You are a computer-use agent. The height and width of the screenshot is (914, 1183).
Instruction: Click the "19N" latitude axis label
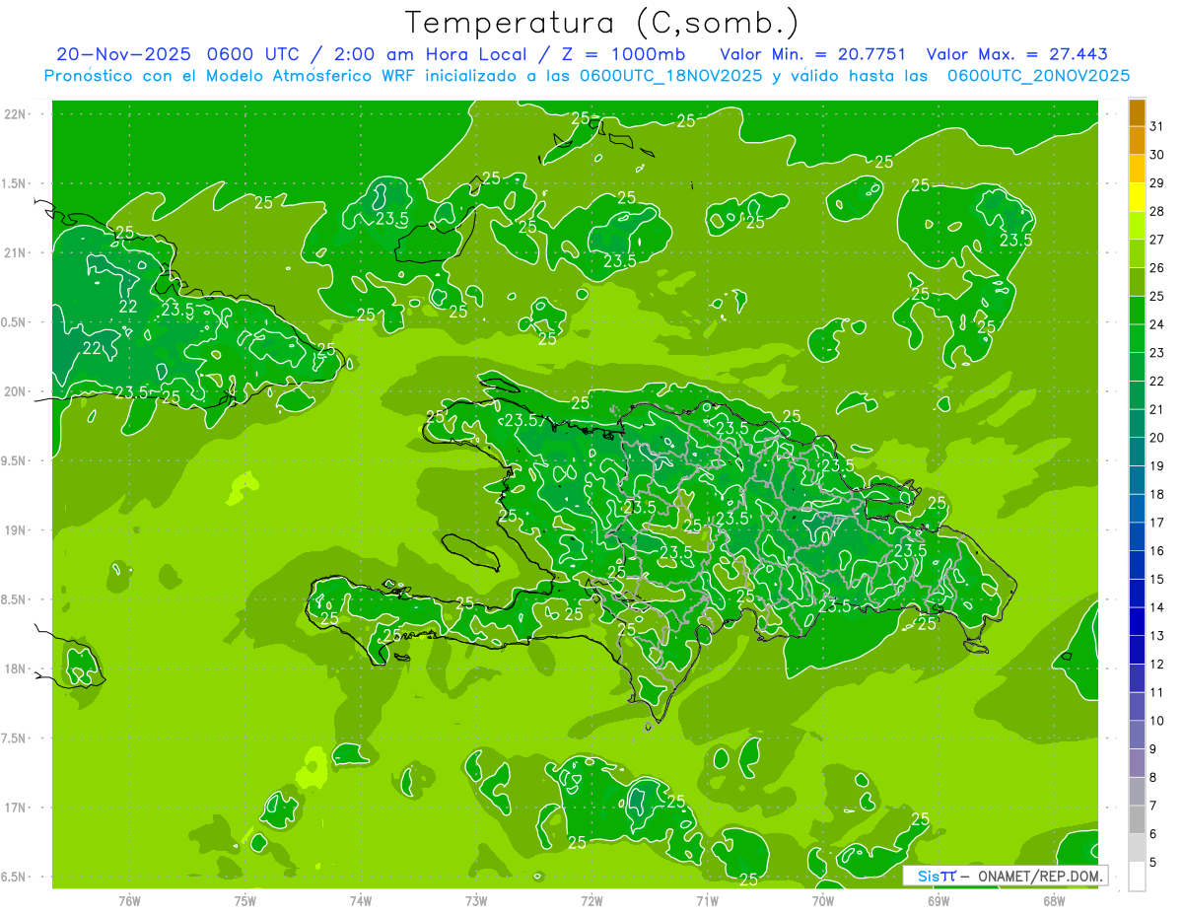tap(16, 530)
